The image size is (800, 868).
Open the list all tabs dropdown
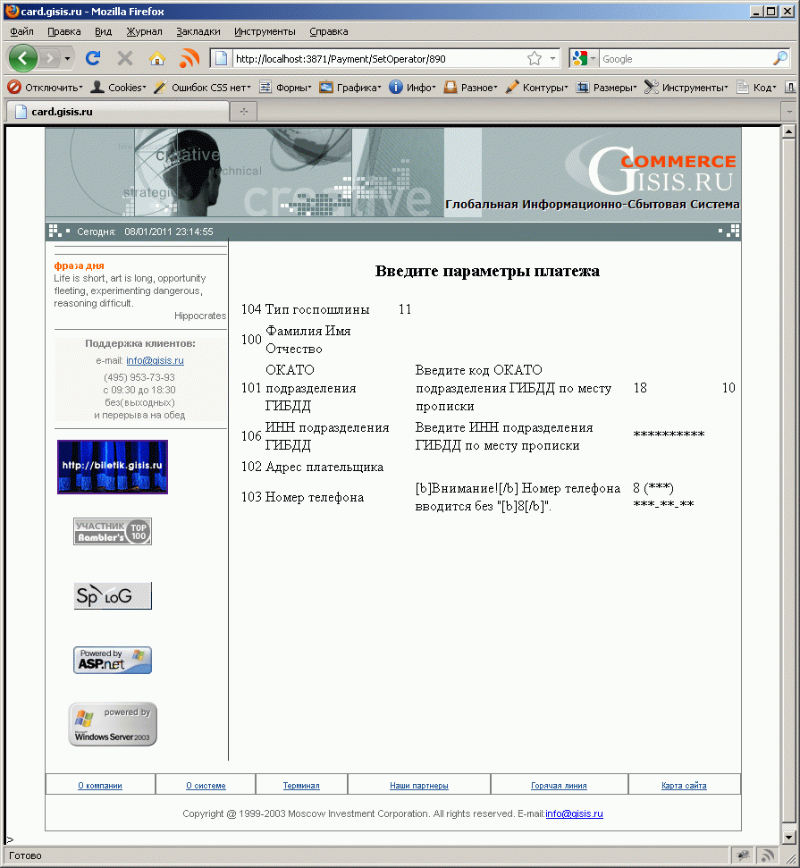click(789, 112)
